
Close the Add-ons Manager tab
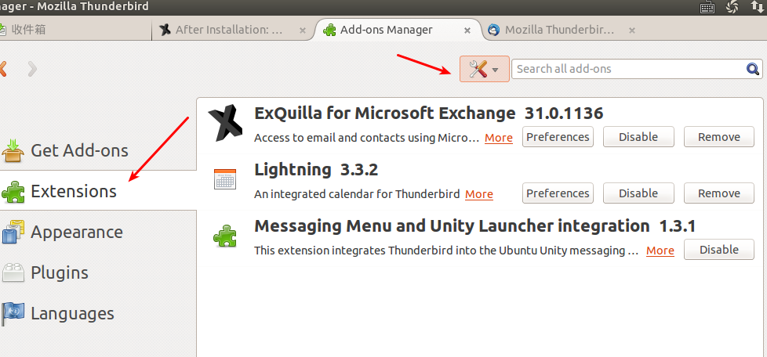(467, 31)
